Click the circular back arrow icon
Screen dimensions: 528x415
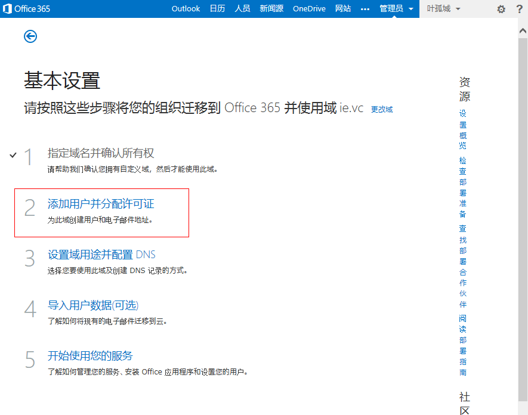[x=30, y=36]
